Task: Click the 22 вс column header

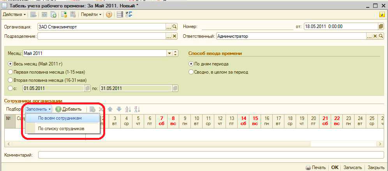Action: pos(337,121)
